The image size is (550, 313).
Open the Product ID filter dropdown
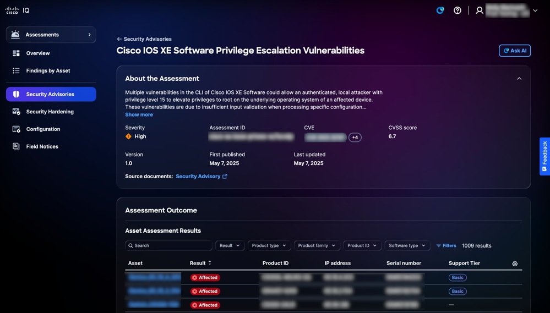(x=362, y=246)
